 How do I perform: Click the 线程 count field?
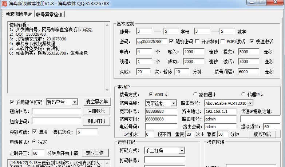(144, 61)
